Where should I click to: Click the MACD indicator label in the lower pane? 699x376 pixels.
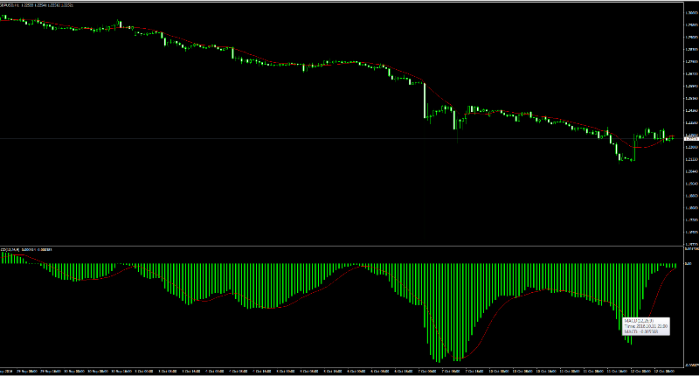(26, 249)
